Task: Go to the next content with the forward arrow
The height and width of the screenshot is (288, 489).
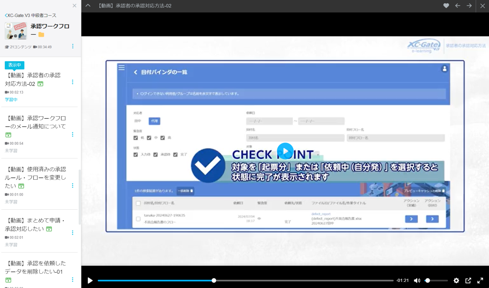Action: [x=469, y=6]
